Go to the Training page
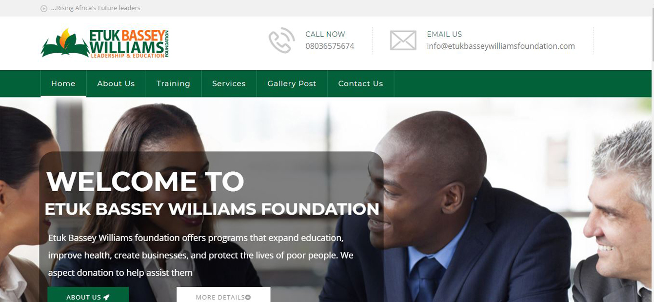654x302 pixels. tap(173, 83)
